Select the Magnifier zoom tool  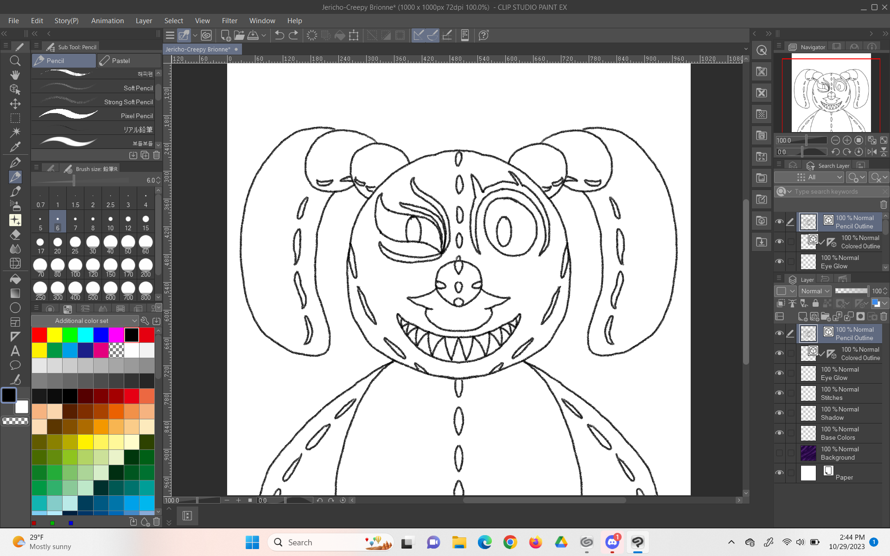click(15, 61)
